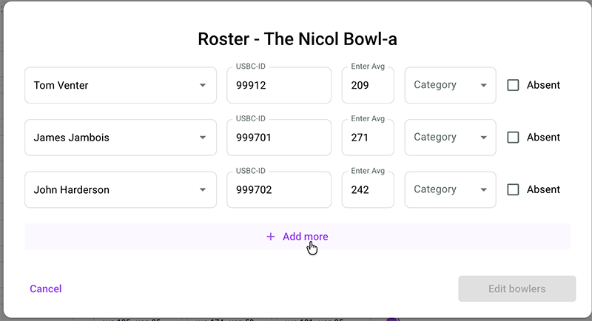Select the Tom Venter name field
This screenshot has width=592, height=321.
(x=121, y=85)
